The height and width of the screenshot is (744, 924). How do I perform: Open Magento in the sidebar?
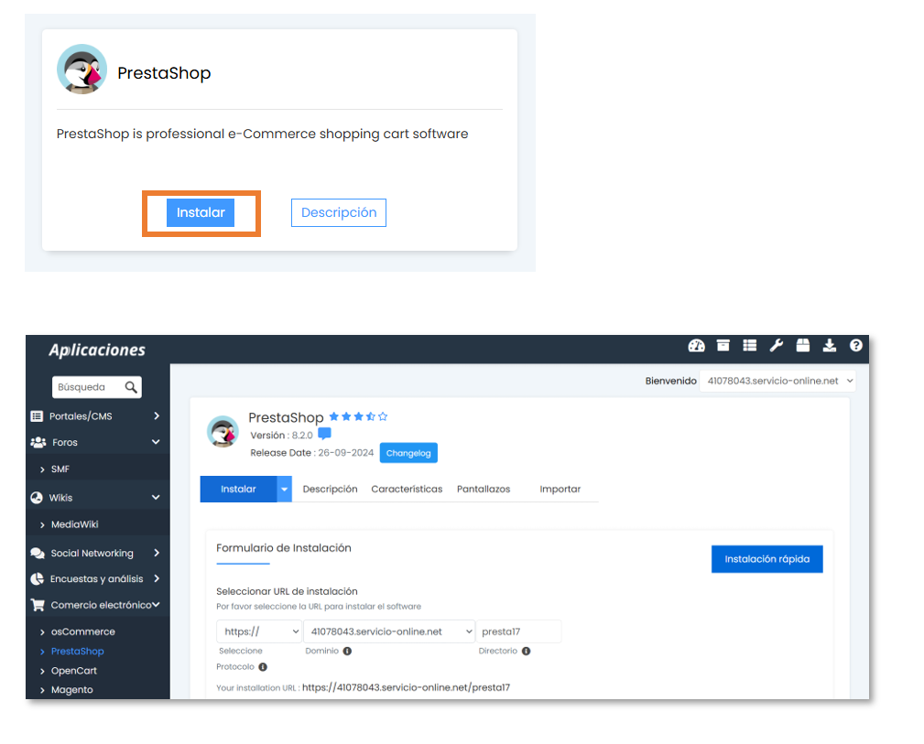(72, 690)
